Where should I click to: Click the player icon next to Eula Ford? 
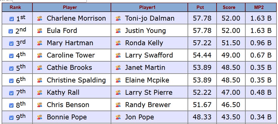pyautogui.click(x=40, y=31)
